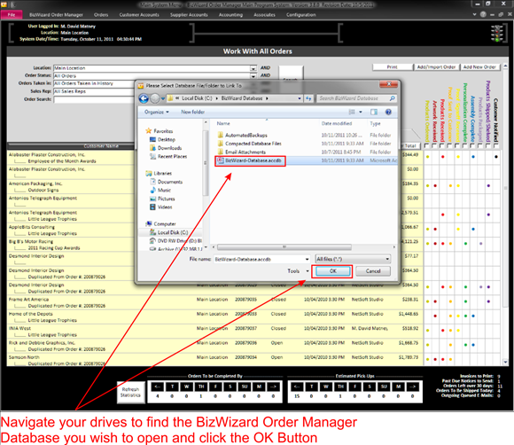Viewport: 514px width, 445px height.
Task: Open the File name combo dropdown arrow
Action: click(307, 259)
